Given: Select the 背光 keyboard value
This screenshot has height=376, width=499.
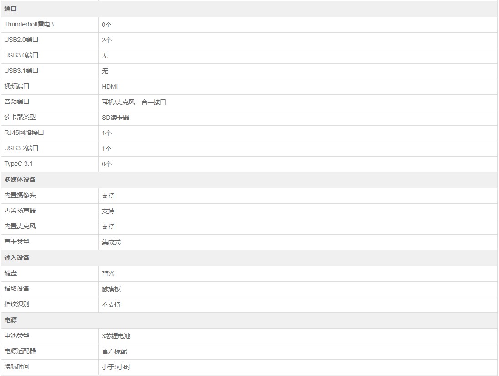Looking at the screenshot, I should point(108,273).
